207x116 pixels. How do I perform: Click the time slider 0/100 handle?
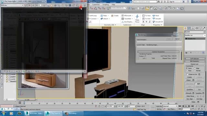pos(27,100)
